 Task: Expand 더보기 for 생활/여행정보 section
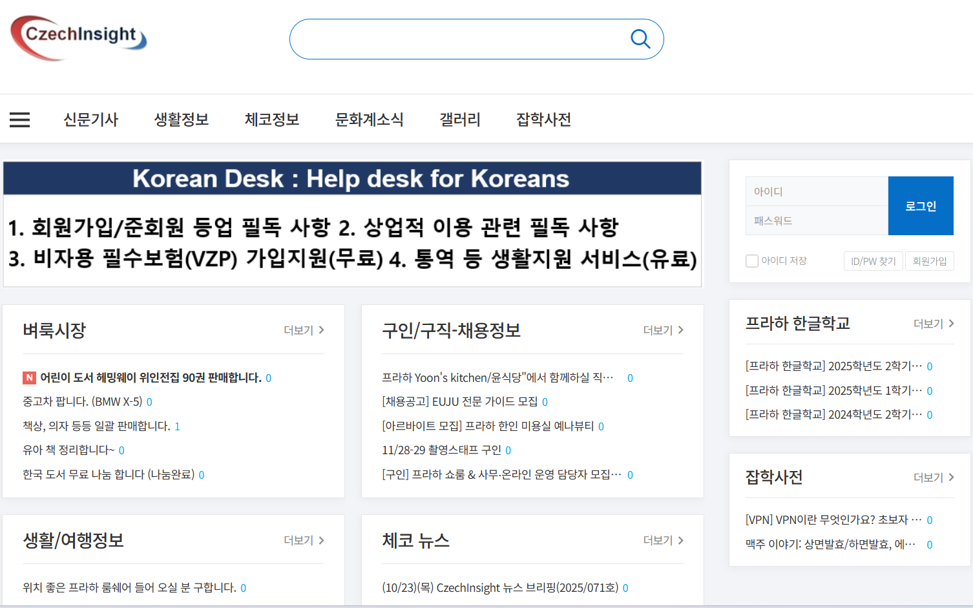tap(304, 540)
